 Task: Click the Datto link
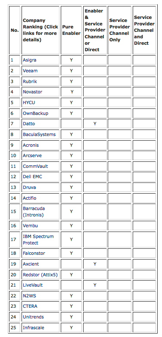click(x=29, y=124)
